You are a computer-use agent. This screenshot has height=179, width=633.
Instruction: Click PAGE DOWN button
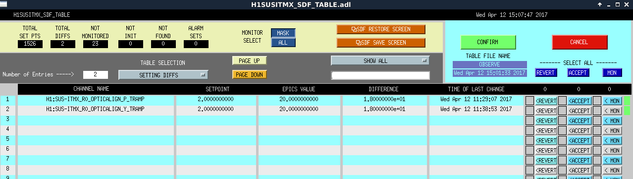tap(249, 74)
